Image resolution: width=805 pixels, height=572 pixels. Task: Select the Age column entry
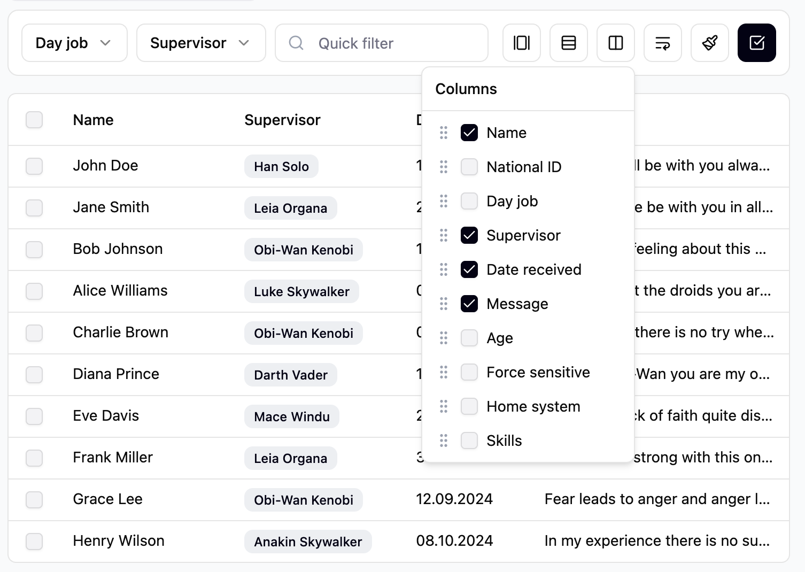pyautogui.click(x=499, y=338)
